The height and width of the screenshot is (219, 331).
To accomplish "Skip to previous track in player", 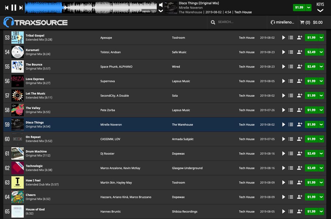I will [x=7, y=8].
